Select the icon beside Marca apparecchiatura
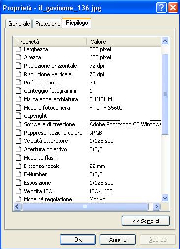The image size is (180, 249). (x=18, y=99)
